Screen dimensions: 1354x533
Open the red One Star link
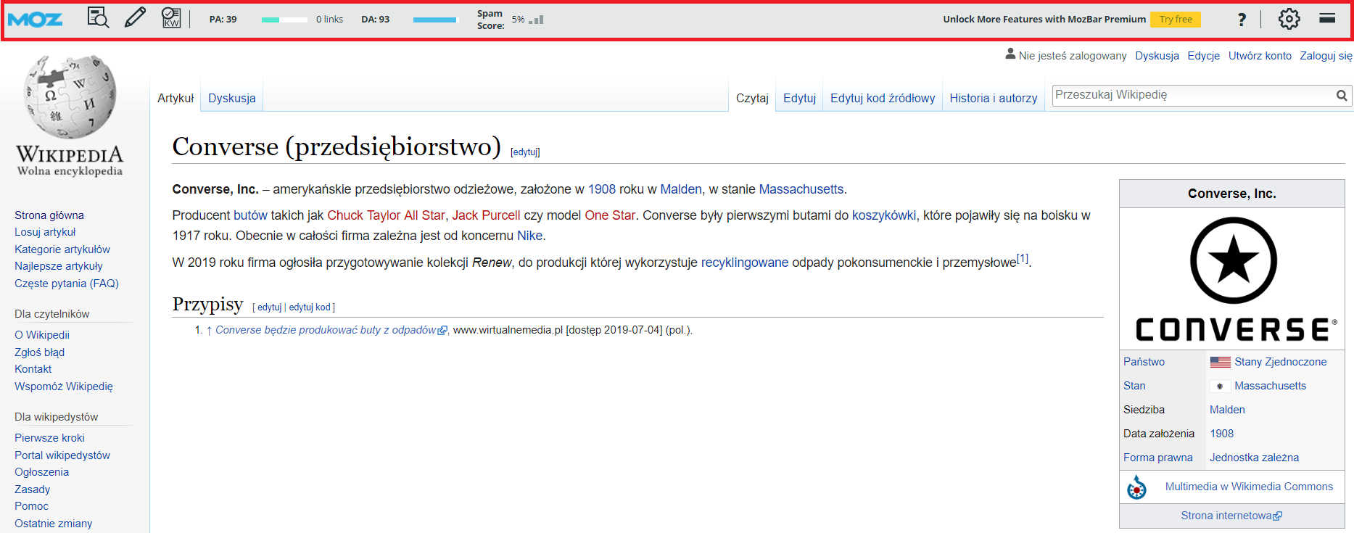[x=610, y=215]
